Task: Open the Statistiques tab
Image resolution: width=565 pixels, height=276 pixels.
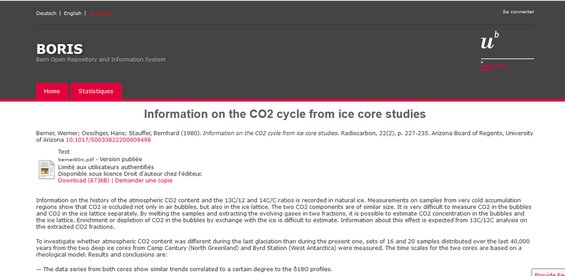Action: point(95,91)
